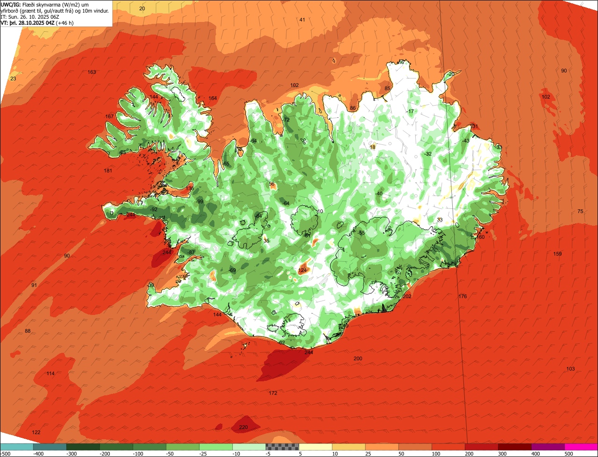Click the map value '41' at top
The image size is (598, 457).
[302, 20]
